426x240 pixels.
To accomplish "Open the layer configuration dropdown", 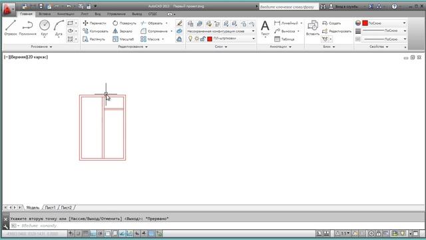I will pos(221,31).
